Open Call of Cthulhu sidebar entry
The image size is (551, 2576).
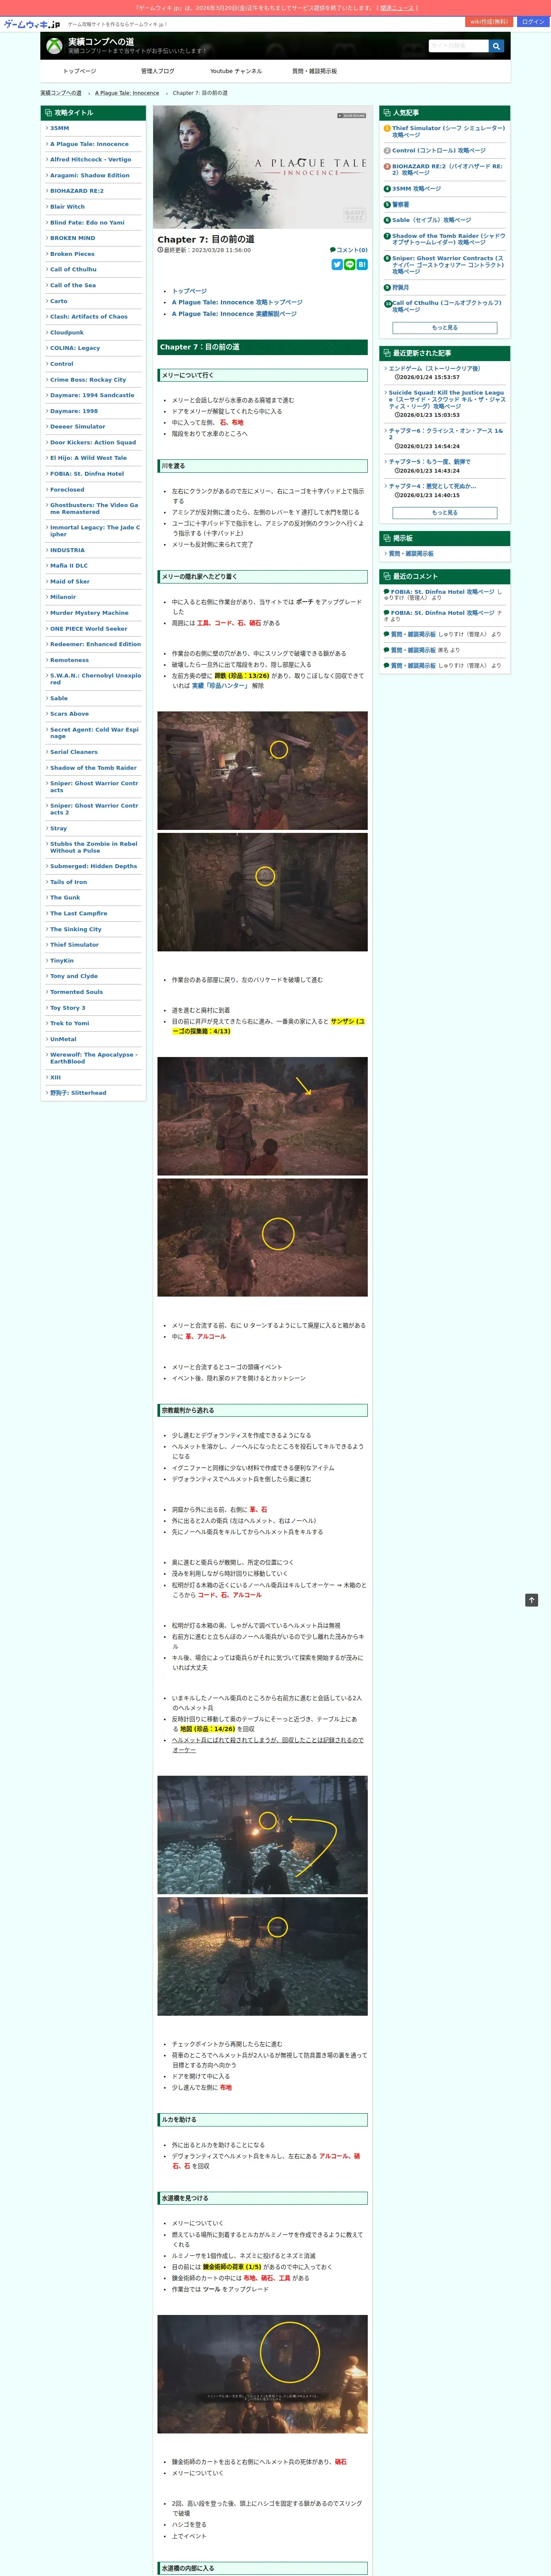pyautogui.click(x=73, y=269)
